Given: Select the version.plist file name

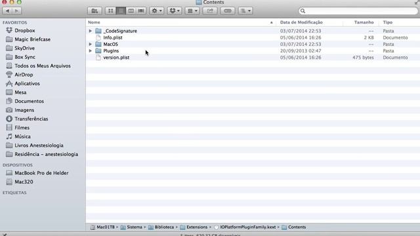Looking at the screenshot, I should tap(116, 58).
